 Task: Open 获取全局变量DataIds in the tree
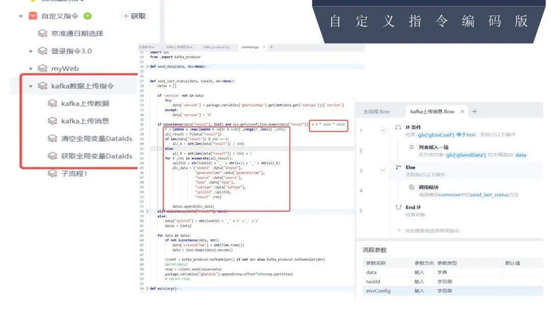tap(96, 156)
